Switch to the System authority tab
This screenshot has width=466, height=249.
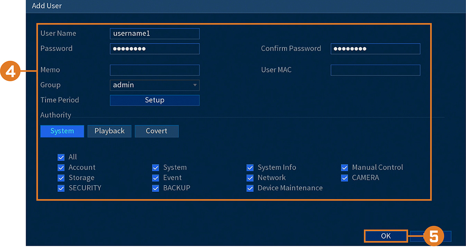pos(62,131)
